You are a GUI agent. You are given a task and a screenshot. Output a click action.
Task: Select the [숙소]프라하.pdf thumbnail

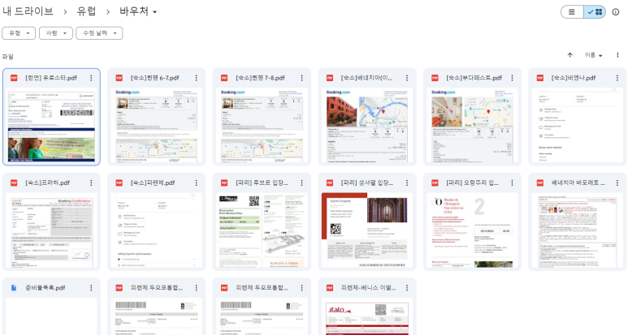(52, 230)
